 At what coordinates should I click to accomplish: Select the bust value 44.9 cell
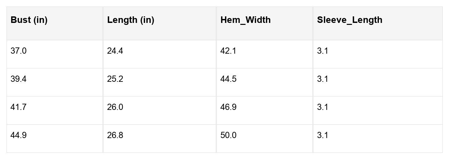point(18,135)
